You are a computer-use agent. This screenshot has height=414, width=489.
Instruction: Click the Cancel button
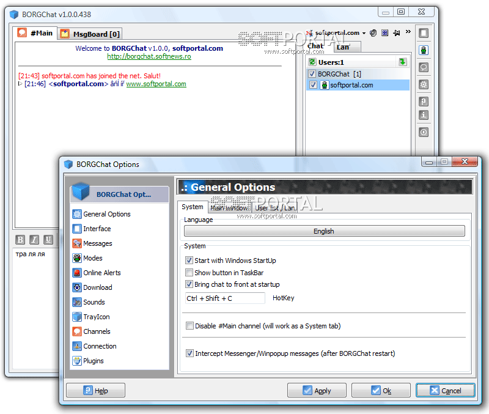[x=446, y=390]
